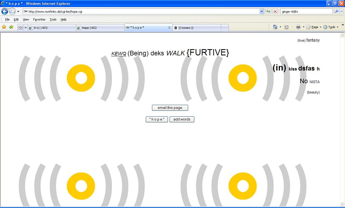Maximize the Internet Explorer window
The height and width of the screenshot is (208, 345).
point(335,4)
